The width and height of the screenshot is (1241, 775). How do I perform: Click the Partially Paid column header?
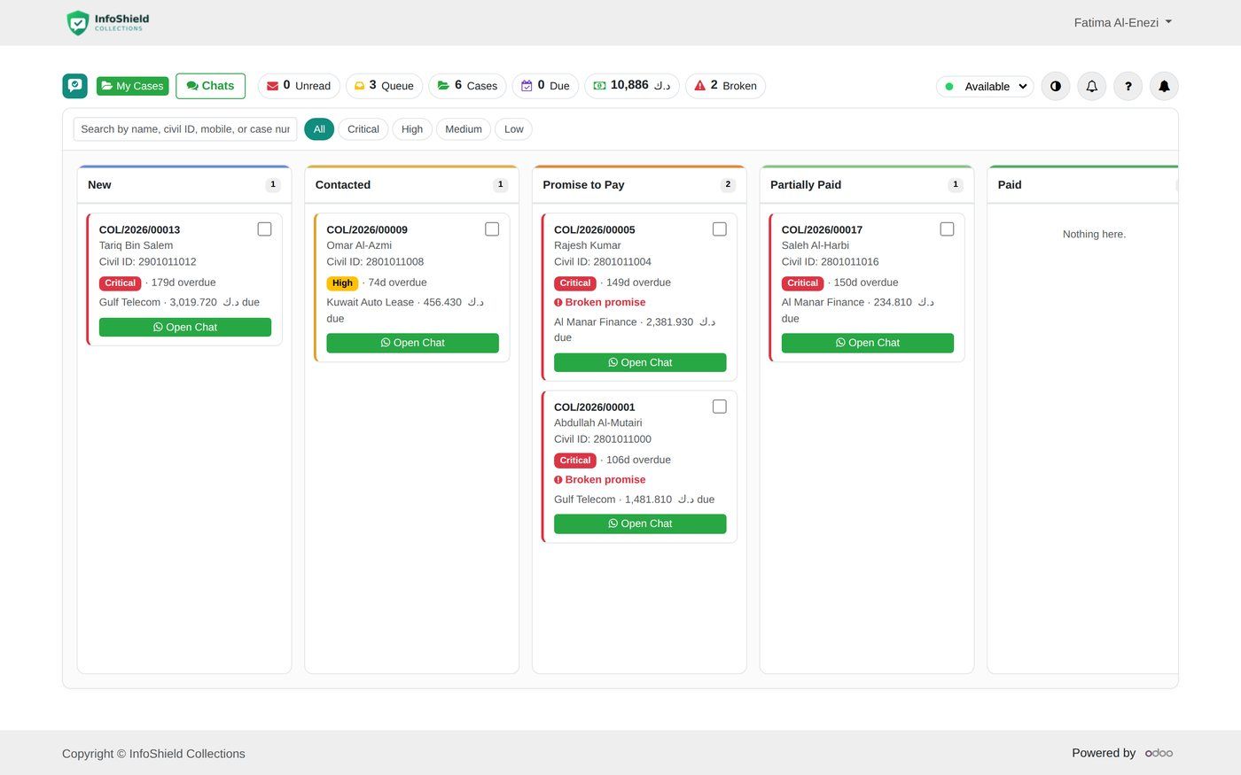pos(867,184)
